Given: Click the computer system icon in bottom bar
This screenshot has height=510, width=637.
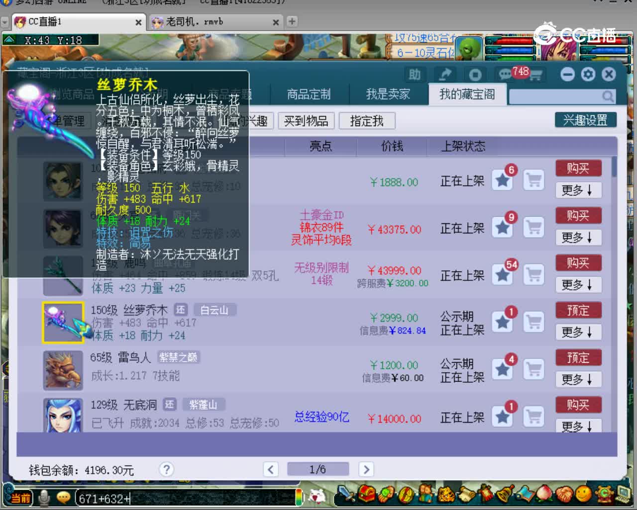Looking at the screenshot, I should (x=624, y=494).
